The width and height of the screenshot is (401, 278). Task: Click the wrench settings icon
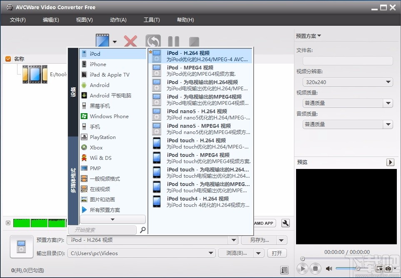click(x=285, y=223)
